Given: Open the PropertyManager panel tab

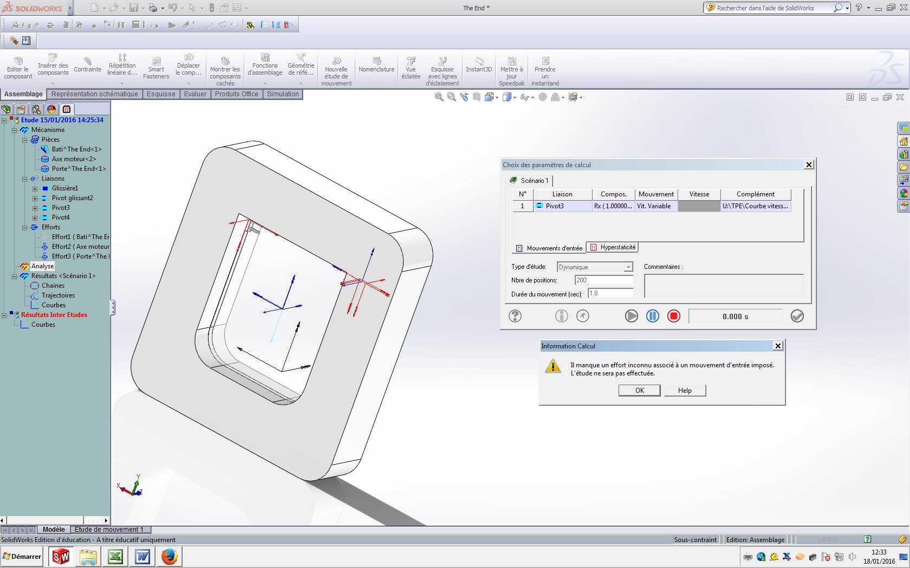Looking at the screenshot, I should 22,109.
